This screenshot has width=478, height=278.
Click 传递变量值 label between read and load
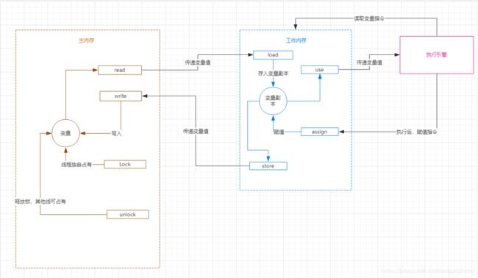(x=198, y=63)
